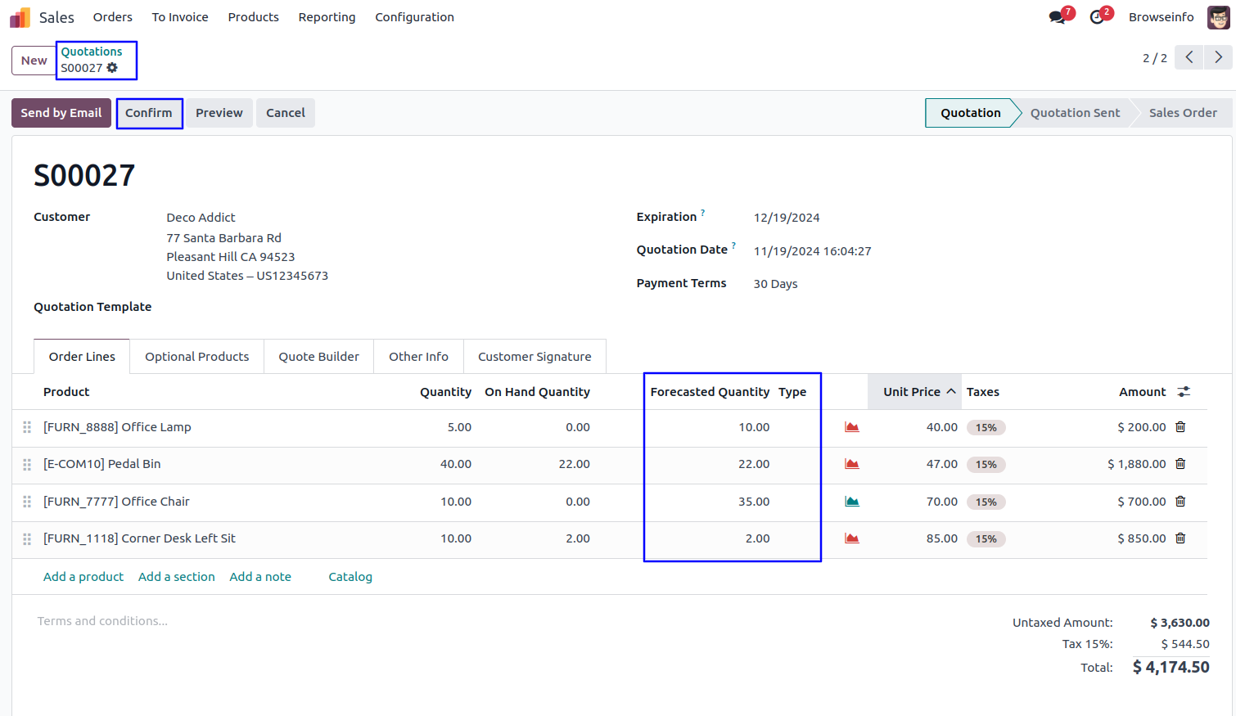Go to the next record arrow
Viewport: 1236px width, 716px height.
click(1218, 57)
